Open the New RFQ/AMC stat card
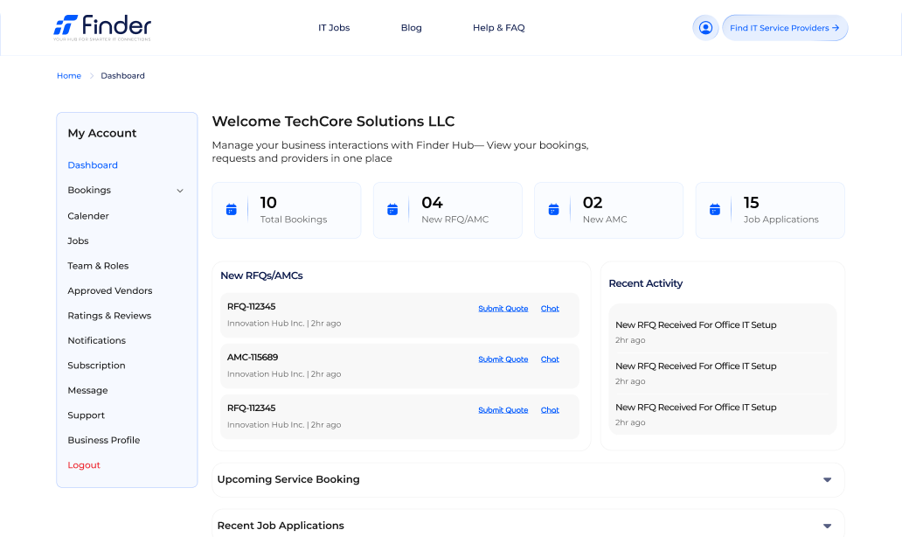 click(x=448, y=210)
